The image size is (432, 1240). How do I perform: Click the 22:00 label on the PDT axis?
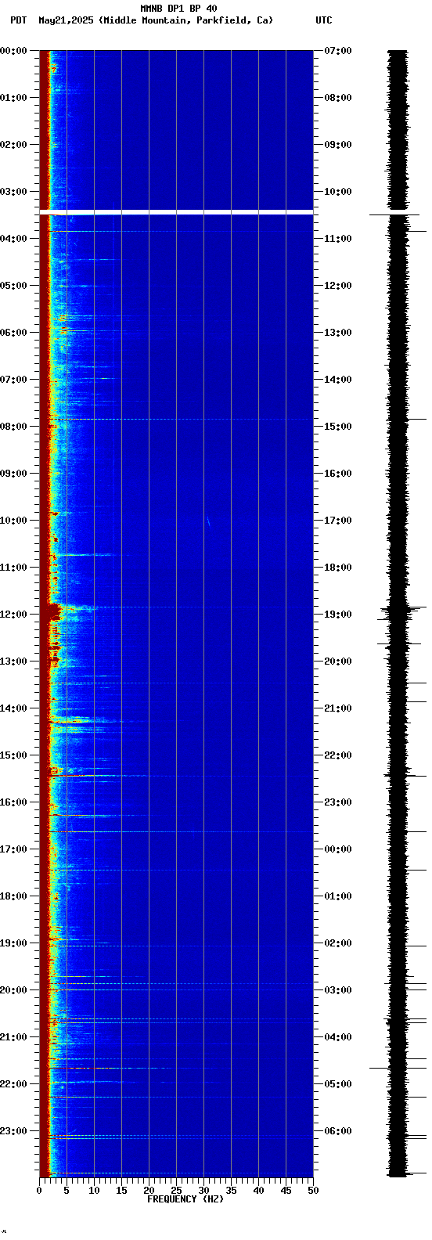[x=13, y=1084]
